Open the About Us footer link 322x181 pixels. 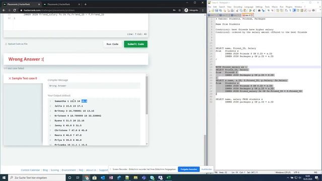pyautogui.click(x=91, y=170)
